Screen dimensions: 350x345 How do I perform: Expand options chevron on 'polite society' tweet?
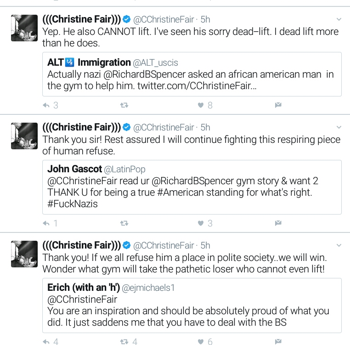point(339,245)
